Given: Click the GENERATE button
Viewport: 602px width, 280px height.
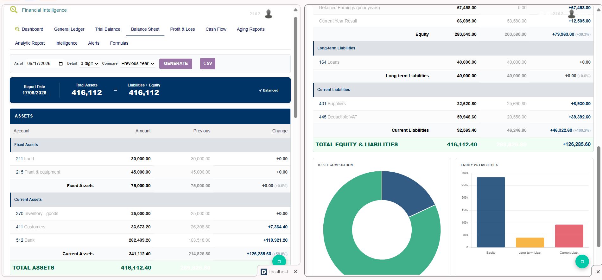Looking at the screenshot, I should pos(176,64).
